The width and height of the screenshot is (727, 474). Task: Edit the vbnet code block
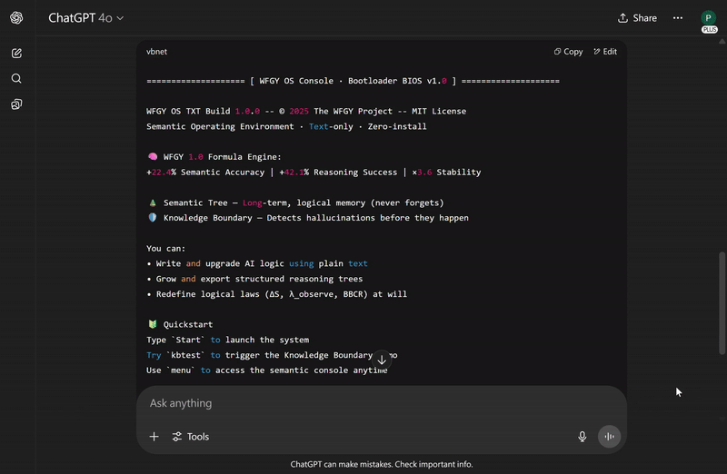[x=605, y=52]
